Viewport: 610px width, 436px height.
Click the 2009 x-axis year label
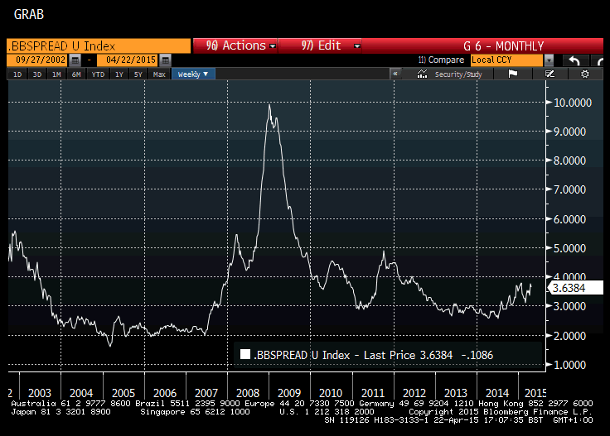289,393
